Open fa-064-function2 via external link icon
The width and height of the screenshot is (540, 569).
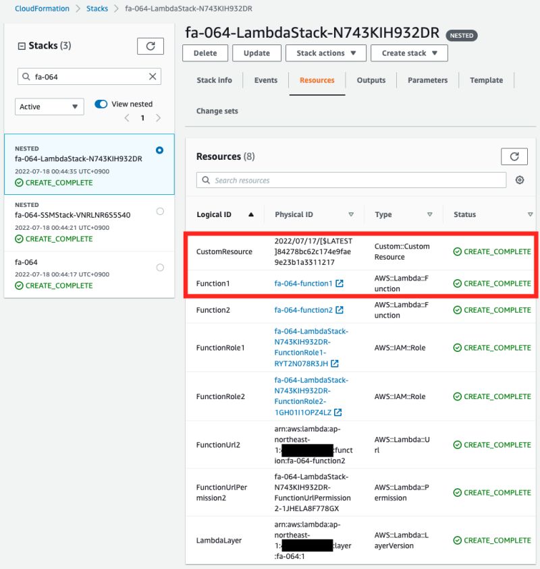pos(339,310)
